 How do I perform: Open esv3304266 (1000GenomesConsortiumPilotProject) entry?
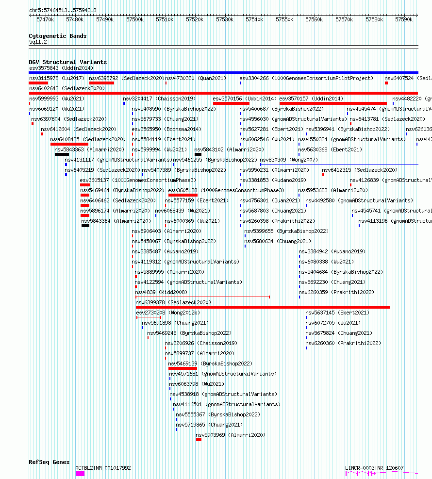coord(306,78)
